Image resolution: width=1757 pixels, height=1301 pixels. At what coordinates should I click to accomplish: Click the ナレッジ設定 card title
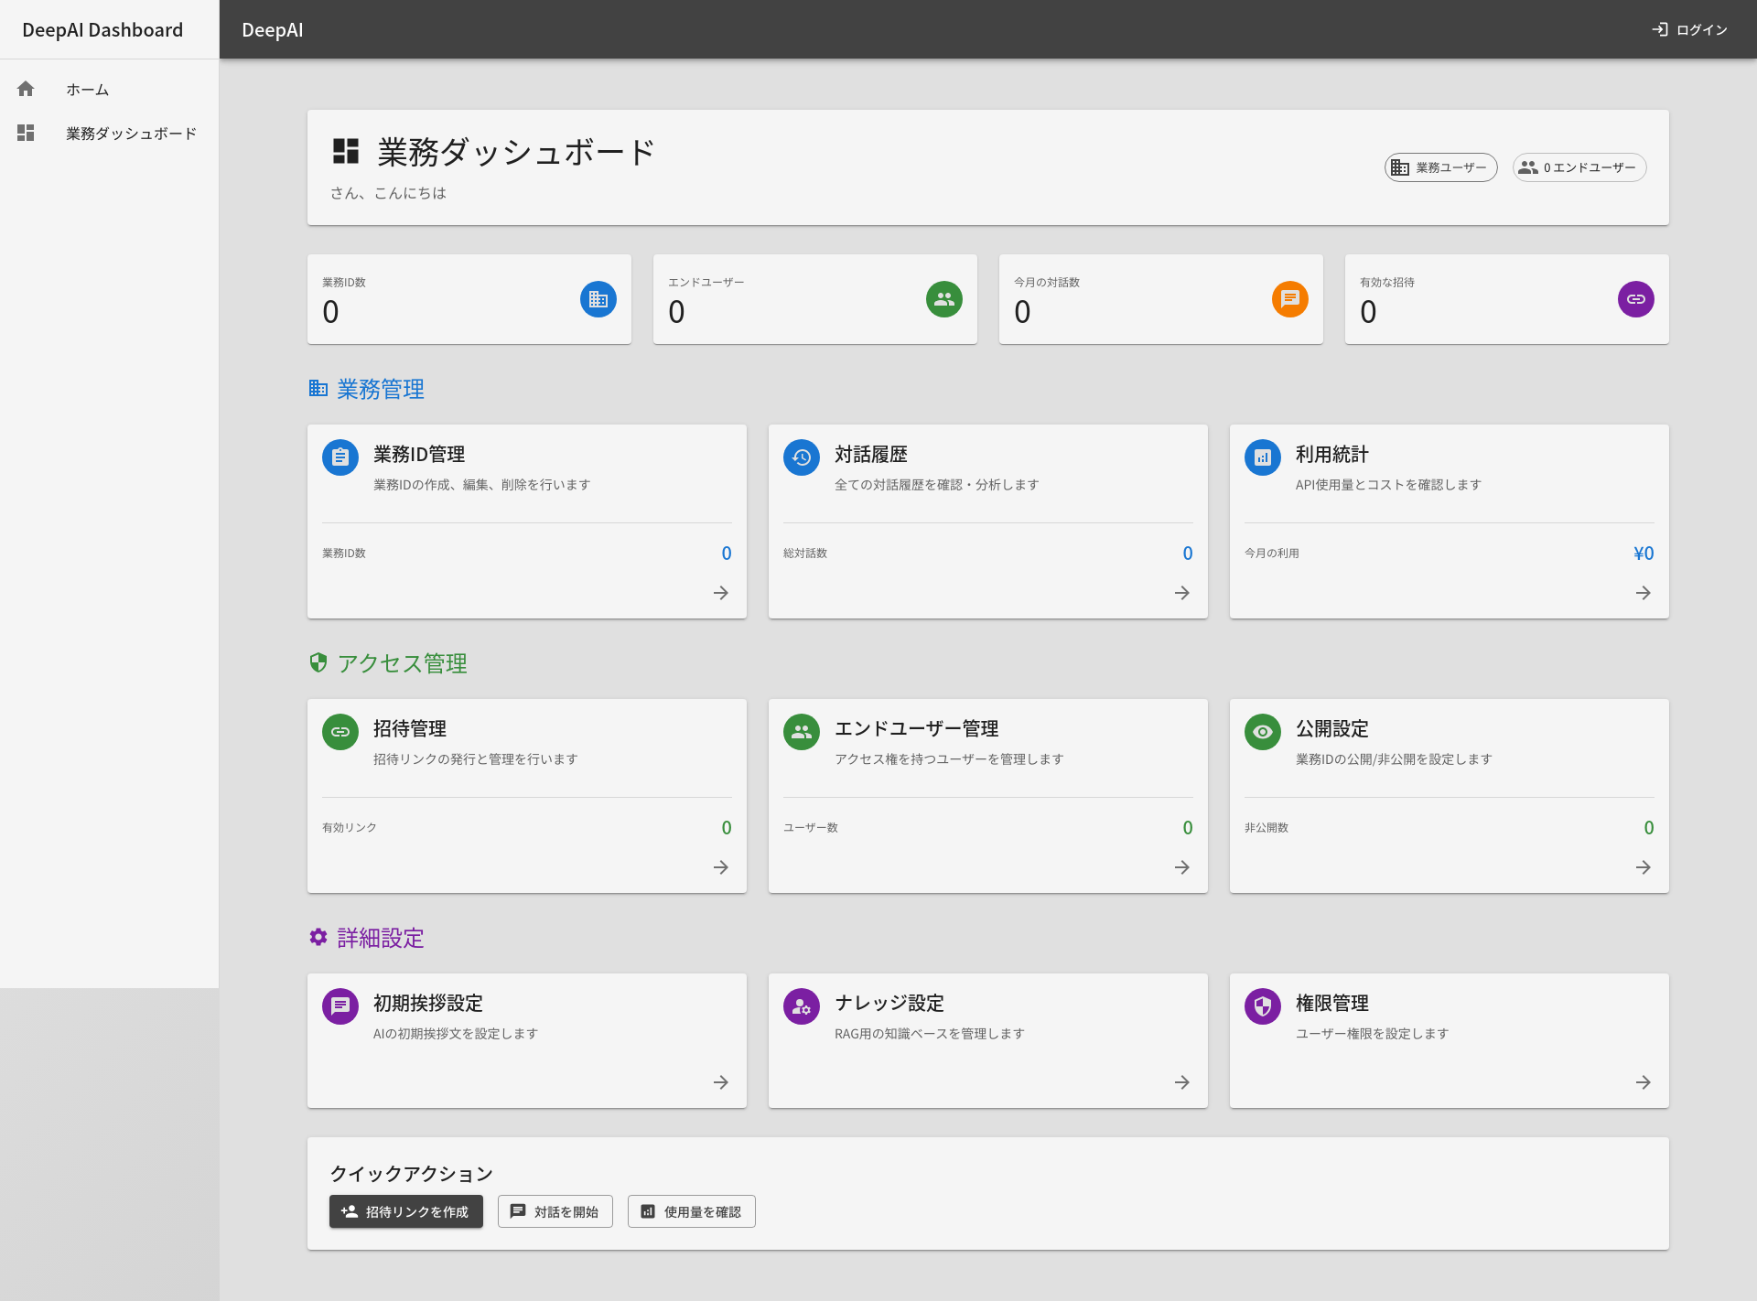pos(889,1004)
